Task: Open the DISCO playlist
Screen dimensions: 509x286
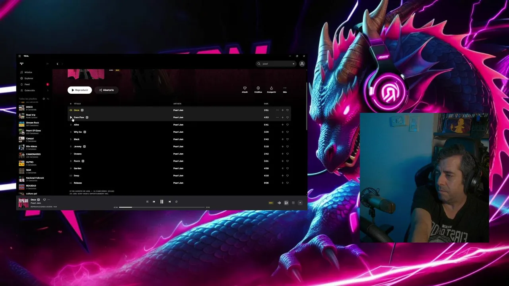Action: click(35, 108)
